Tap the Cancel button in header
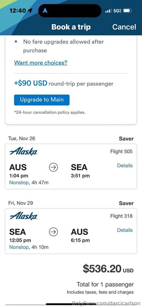Image resolution: width=142 pixels, height=308 pixels. click(124, 27)
